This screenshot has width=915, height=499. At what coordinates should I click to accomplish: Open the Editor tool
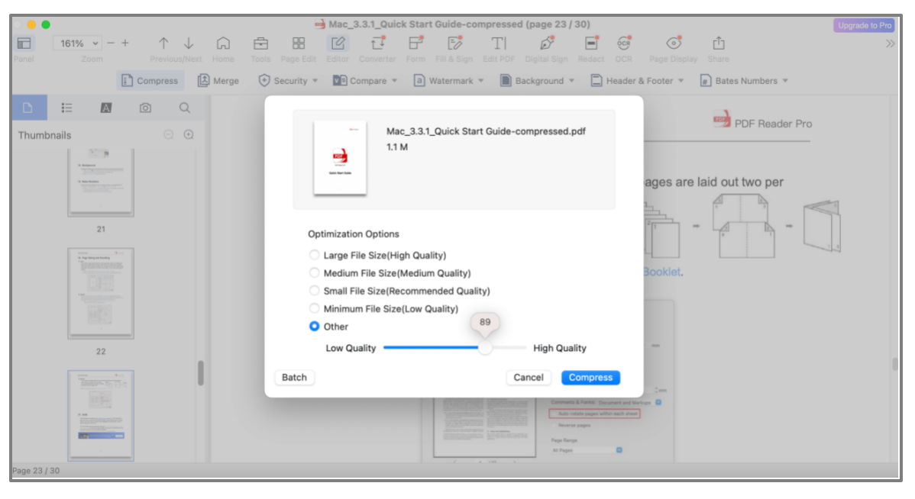(x=338, y=43)
